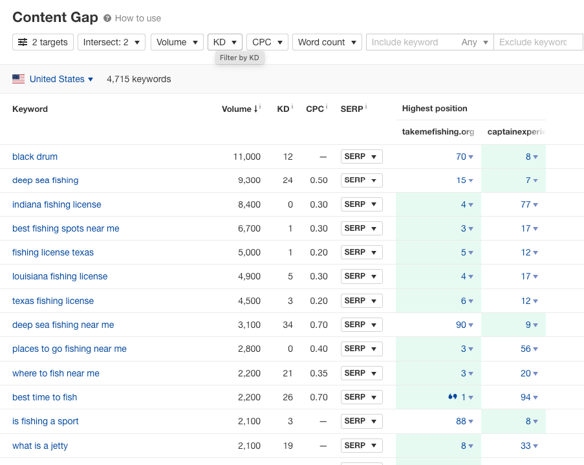Click the info icon beside CPC column header
Image resolution: width=584 pixels, height=465 pixels.
[327, 107]
